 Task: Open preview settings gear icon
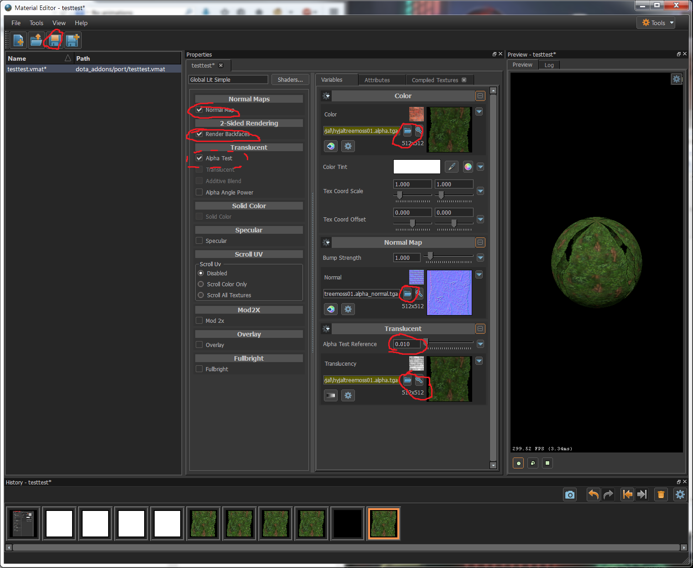[x=676, y=79]
